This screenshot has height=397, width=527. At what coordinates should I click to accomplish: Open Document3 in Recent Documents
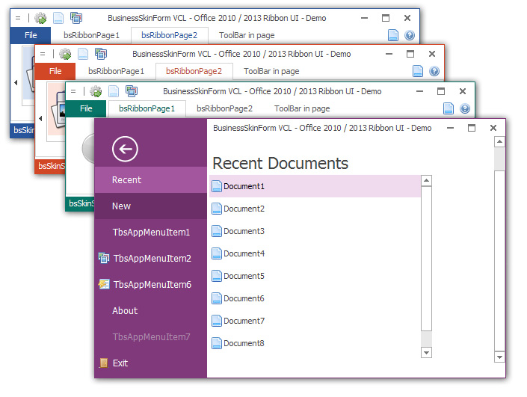click(315, 231)
